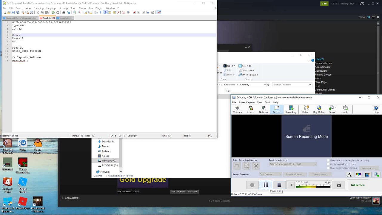Select the Webcam source in Debut
The width and height of the screenshot is (382, 215).
point(237,109)
